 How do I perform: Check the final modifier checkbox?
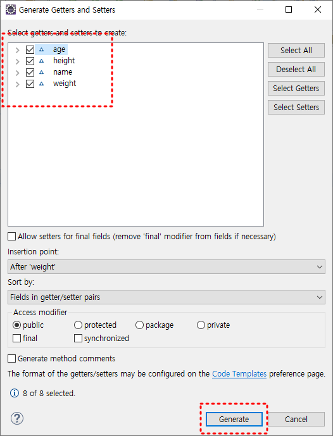[16, 338]
